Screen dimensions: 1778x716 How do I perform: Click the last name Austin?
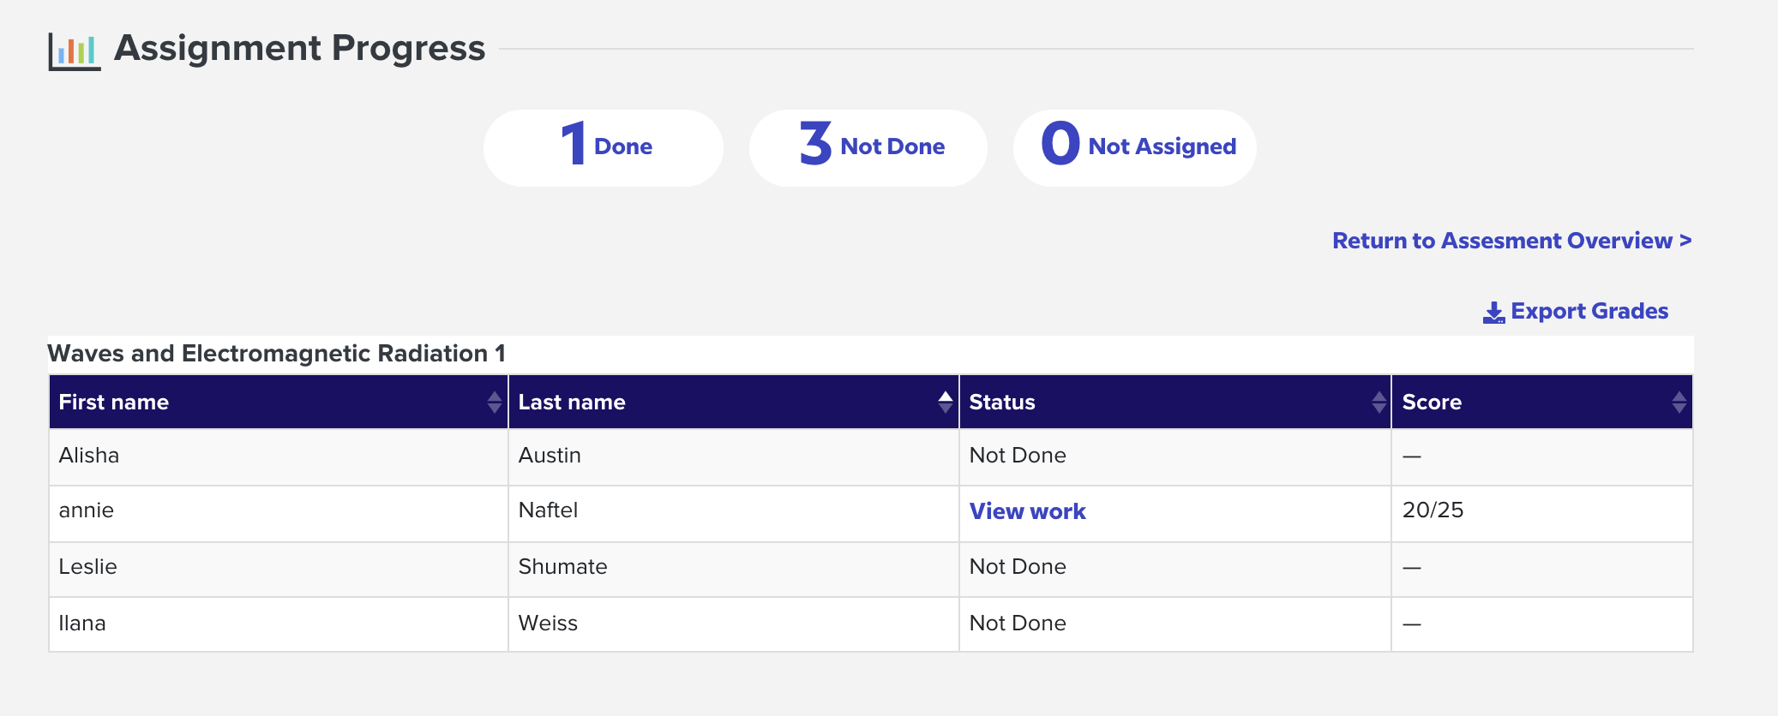(x=550, y=455)
